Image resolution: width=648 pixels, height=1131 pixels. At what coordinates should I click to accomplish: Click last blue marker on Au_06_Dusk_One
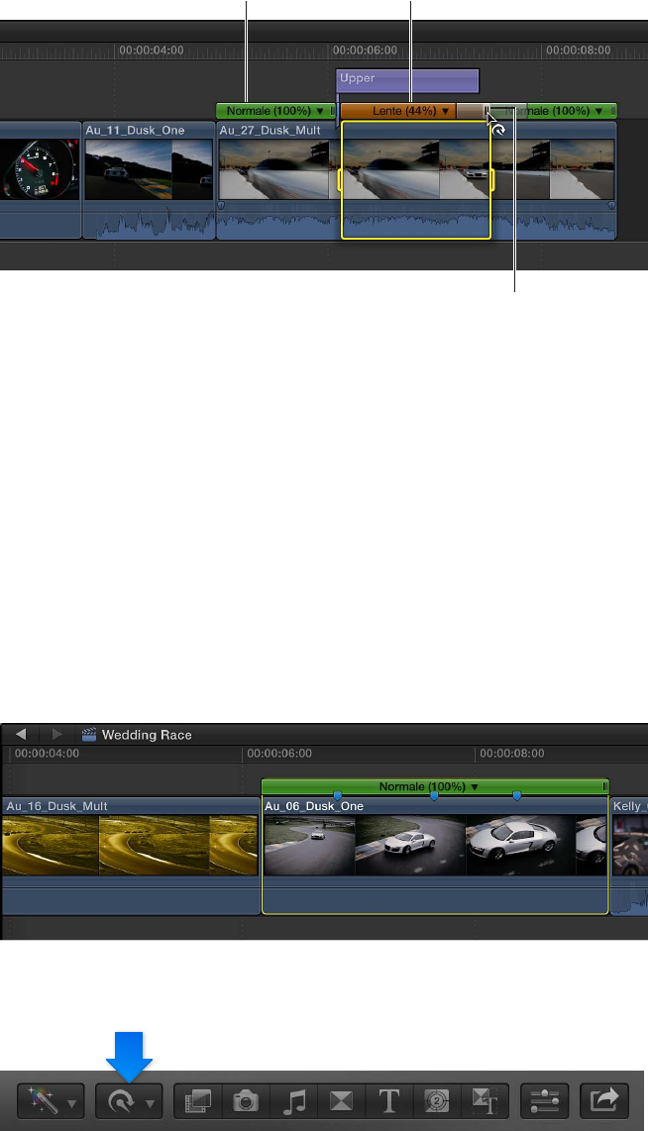click(516, 795)
